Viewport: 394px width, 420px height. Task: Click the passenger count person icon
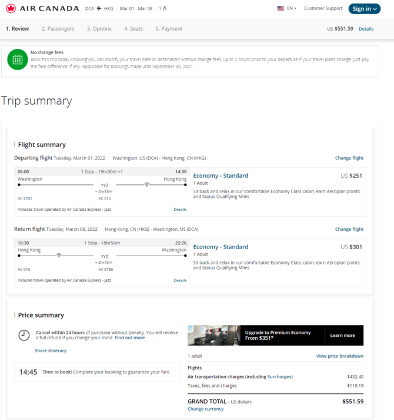point(165,8)
